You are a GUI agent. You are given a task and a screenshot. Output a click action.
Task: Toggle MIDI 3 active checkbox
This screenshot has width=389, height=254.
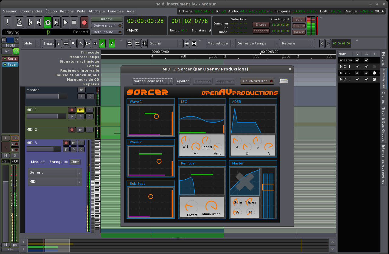[x=366, y=79]
